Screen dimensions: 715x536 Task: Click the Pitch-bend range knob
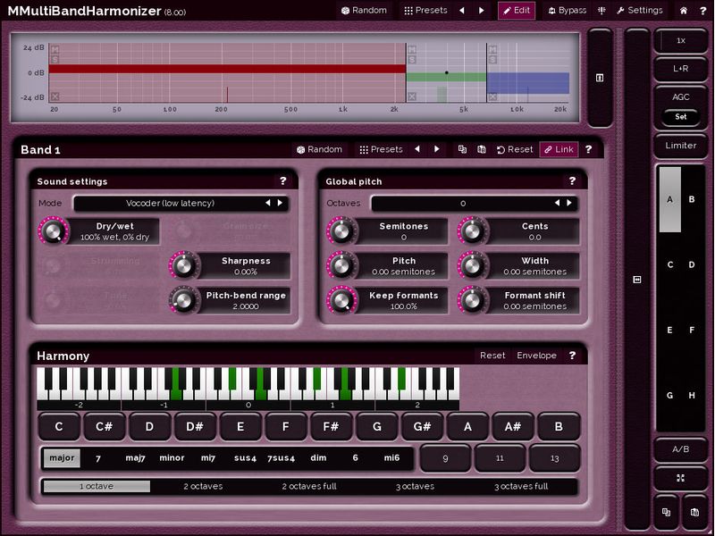184,300
